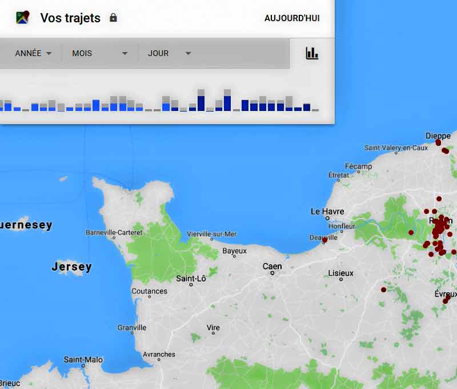The image size is (457, 389).
Task: Click the Avranches town label
Action: (x=159, y=354)
